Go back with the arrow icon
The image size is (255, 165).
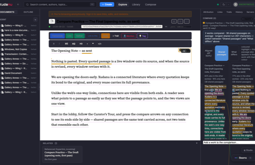point(18,4)
